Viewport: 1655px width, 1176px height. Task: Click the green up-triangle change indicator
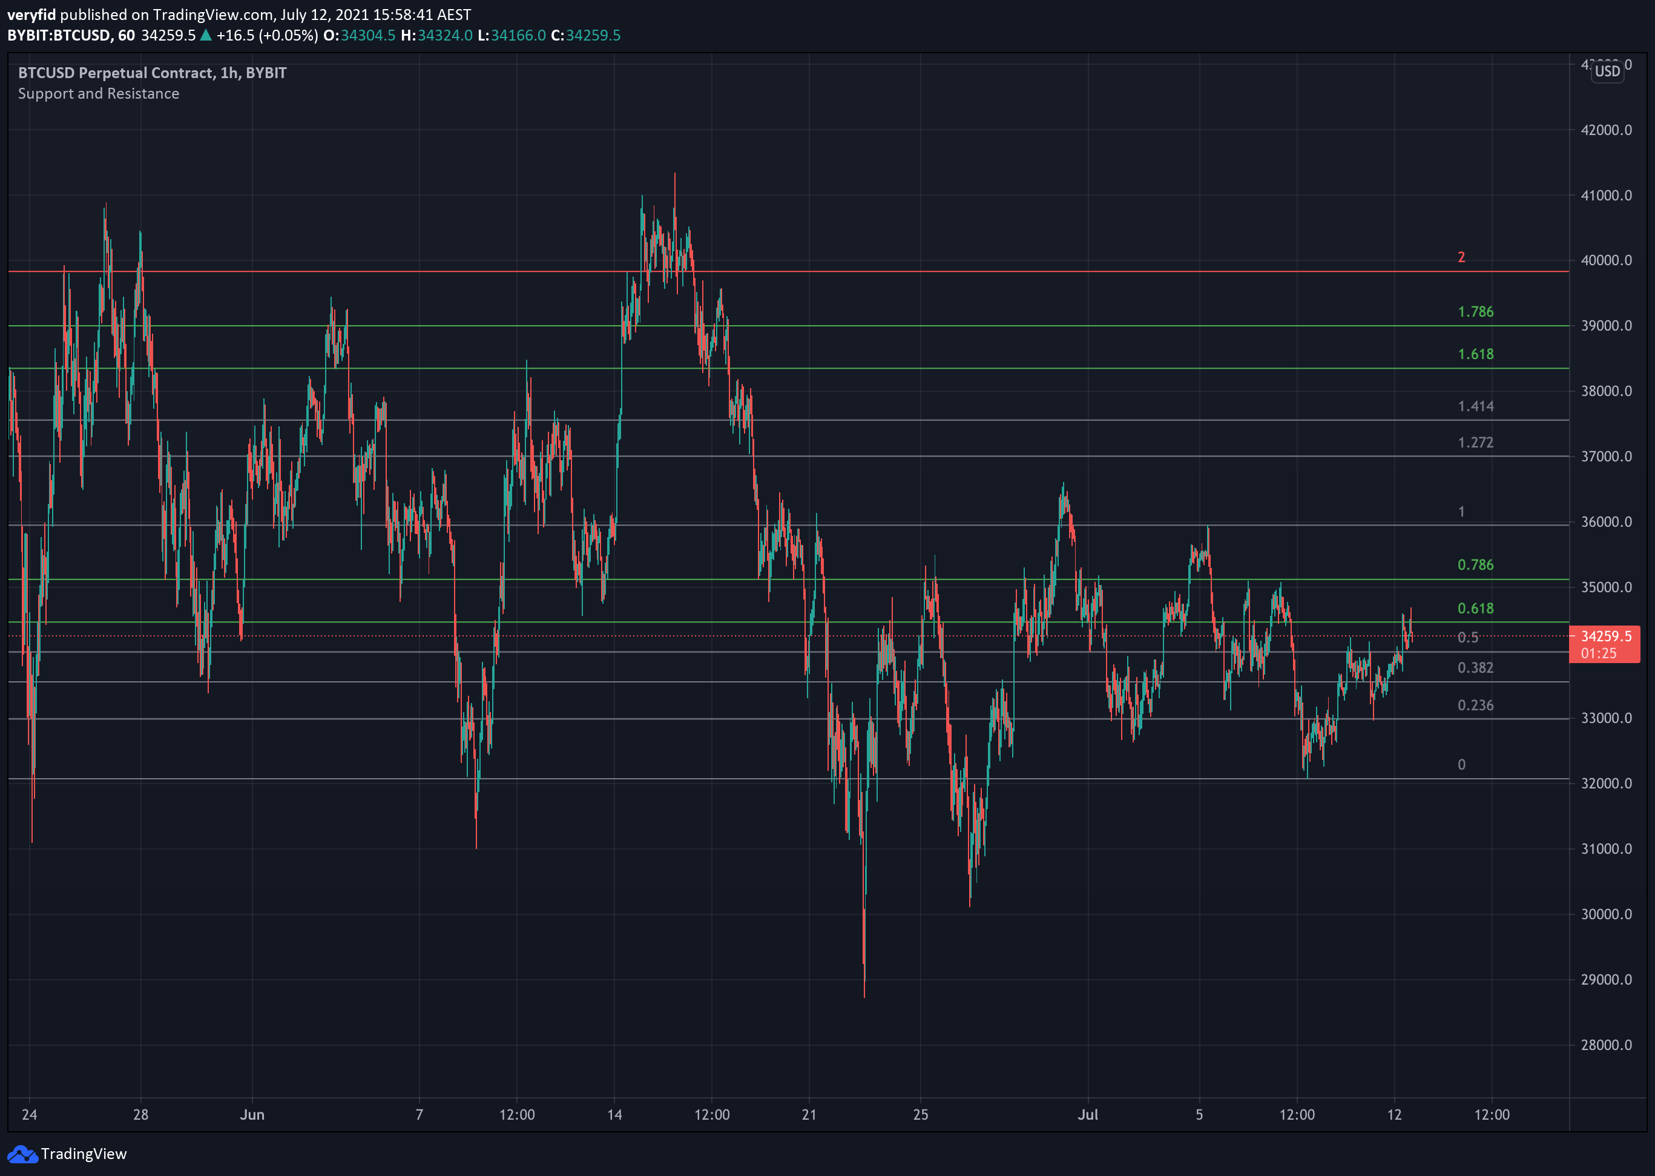point(206,35)
